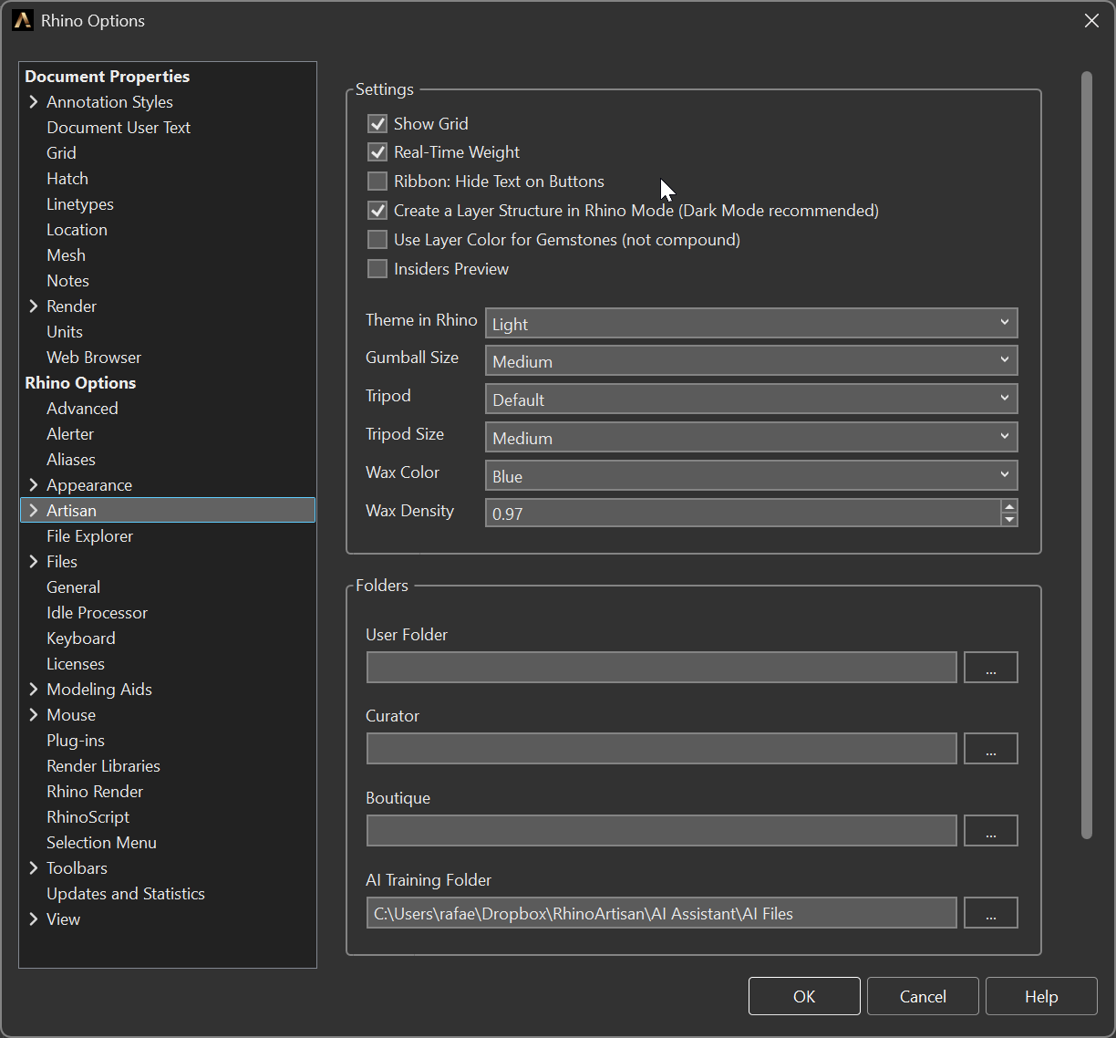Open the Gumball Size dropdown
Viewport: 1116px width, 1038px height.
click(751, 360)
